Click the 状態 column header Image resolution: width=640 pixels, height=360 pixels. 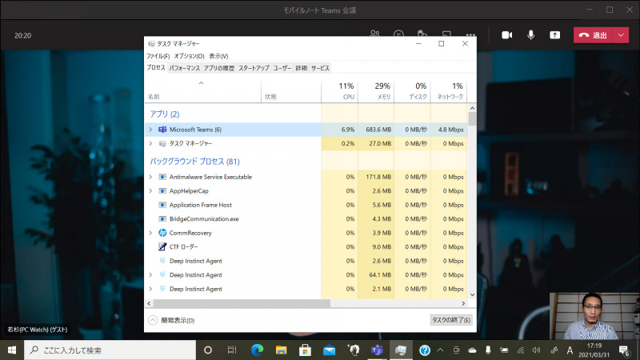point(291,91)
